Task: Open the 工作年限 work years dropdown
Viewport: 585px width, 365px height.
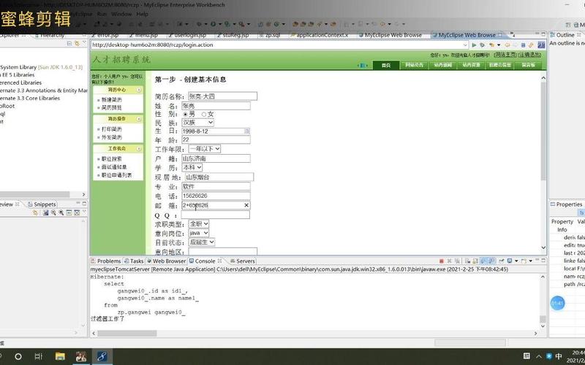Action: click(205, 149)
